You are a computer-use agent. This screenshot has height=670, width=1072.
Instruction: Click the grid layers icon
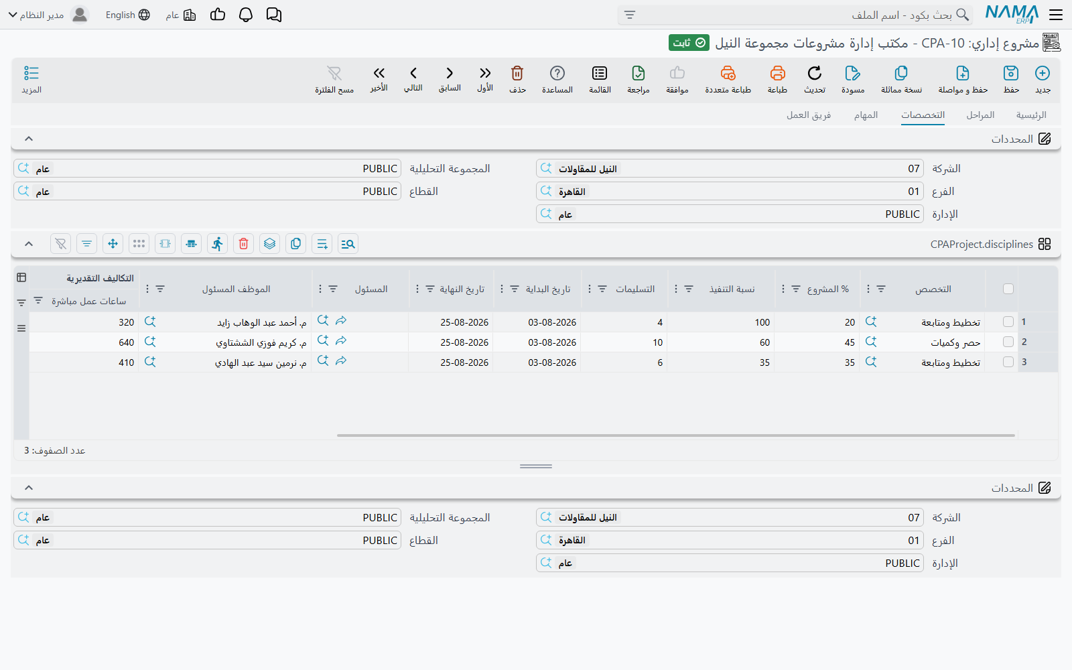(270, 244)
